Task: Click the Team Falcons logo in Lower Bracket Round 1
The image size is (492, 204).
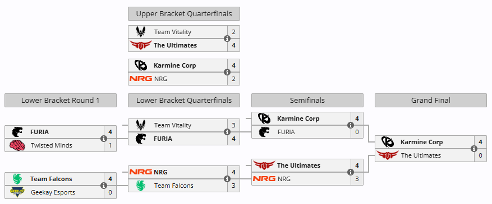Action: pos(17,179)
